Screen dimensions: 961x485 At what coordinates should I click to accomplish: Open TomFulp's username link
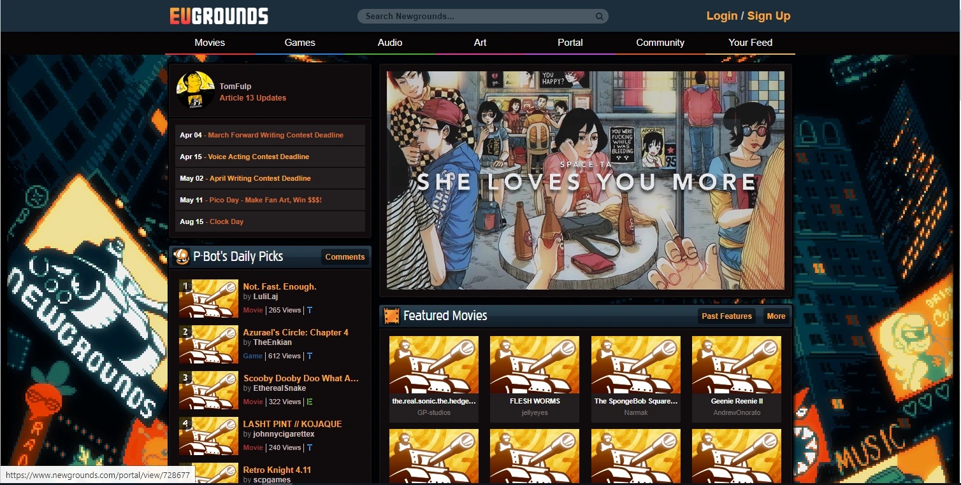[235, 86]
